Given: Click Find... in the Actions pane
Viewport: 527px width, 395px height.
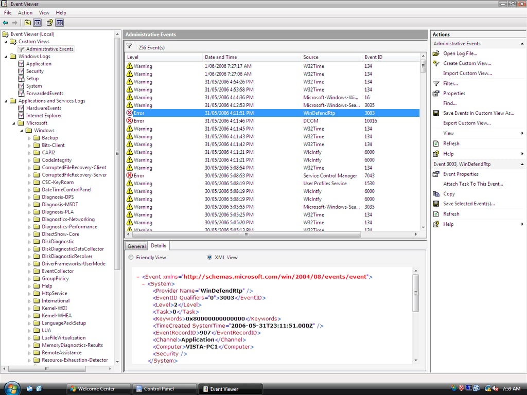Looking at the screenshot, I should click(450, 103).
